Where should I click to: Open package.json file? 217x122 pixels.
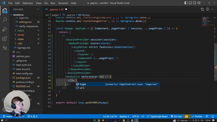point(23,78)
